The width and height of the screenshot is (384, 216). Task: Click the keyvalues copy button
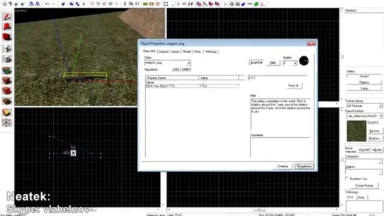tap(176, 69)
